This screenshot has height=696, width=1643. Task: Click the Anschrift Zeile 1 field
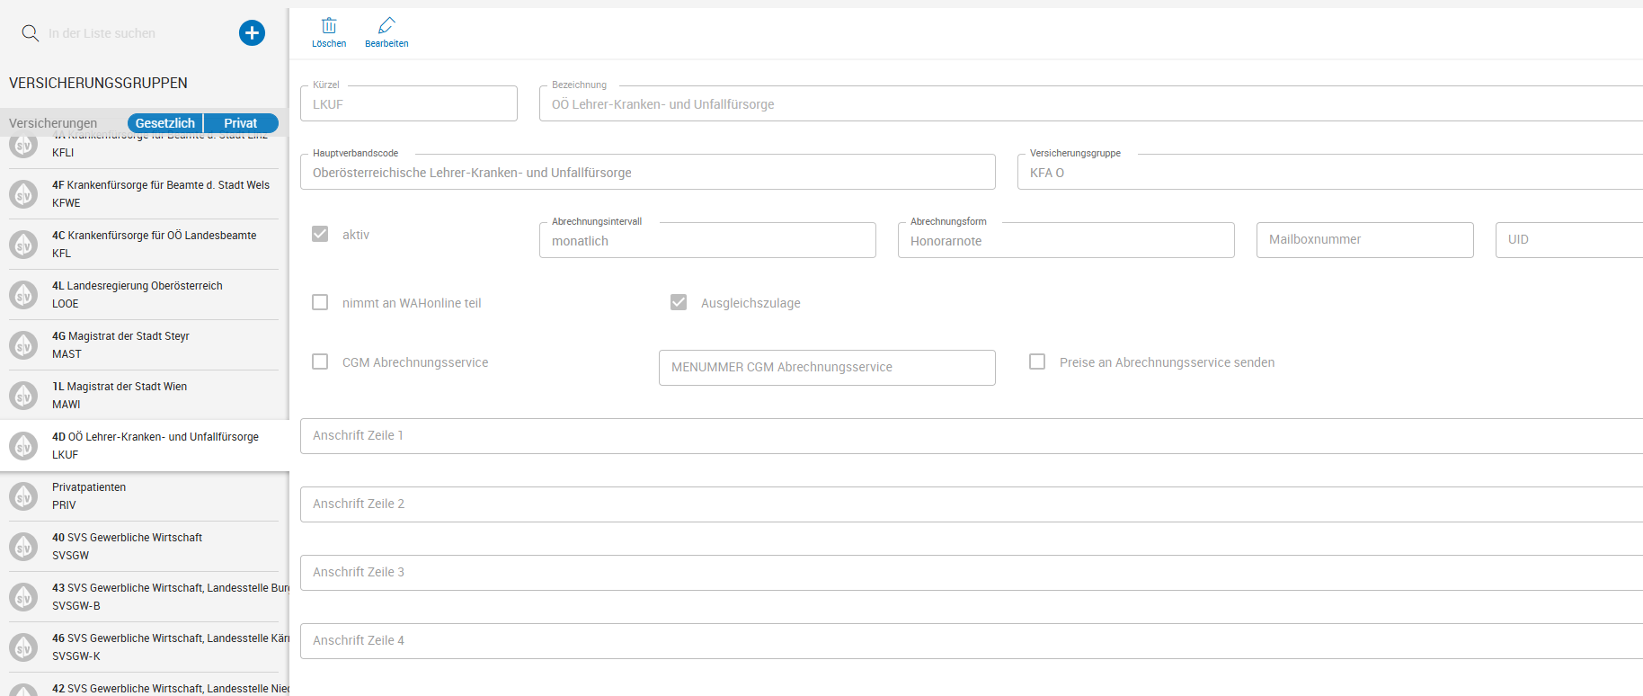(x=972, y=436)
